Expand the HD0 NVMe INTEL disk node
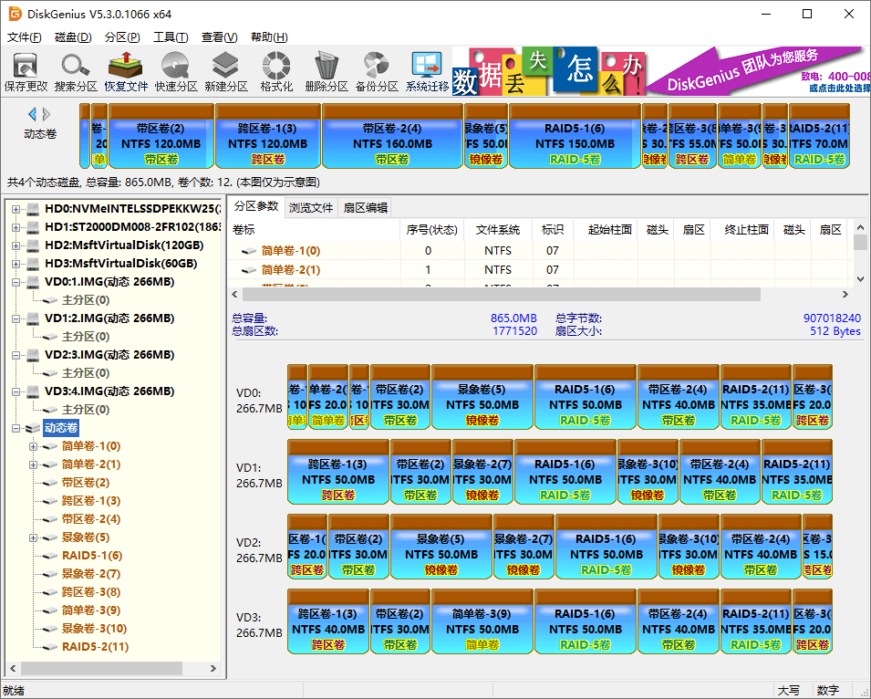Screen dimensions: 871x699 tap(16, 209)
